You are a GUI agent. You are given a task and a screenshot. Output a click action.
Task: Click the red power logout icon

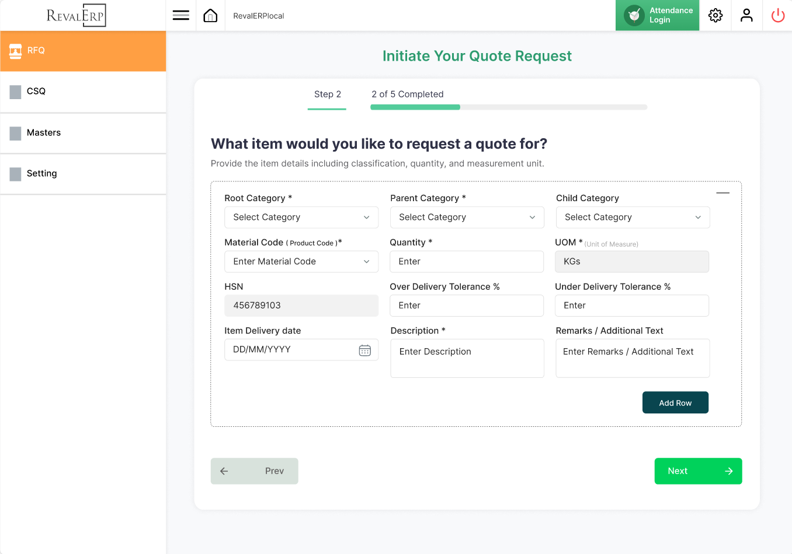point(777,16)
